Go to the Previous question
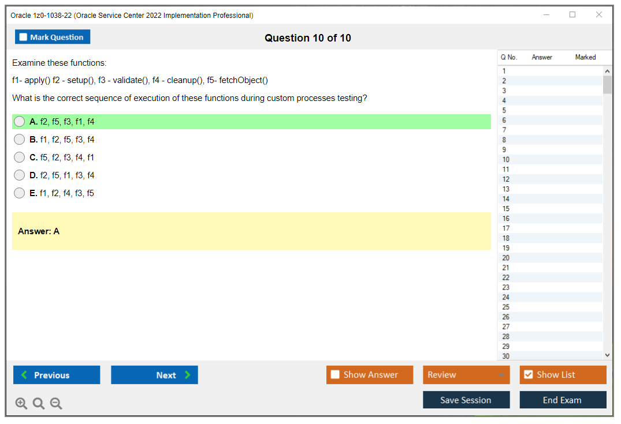Screen dimensions: 621x424 click(57, 375)
